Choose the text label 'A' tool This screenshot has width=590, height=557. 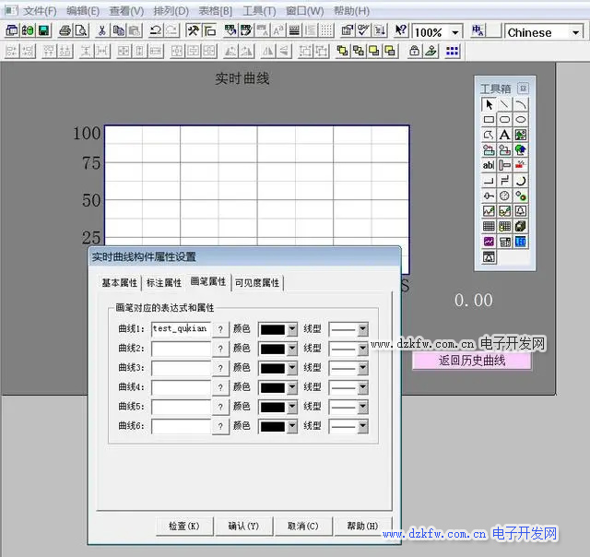coord(504,135)
